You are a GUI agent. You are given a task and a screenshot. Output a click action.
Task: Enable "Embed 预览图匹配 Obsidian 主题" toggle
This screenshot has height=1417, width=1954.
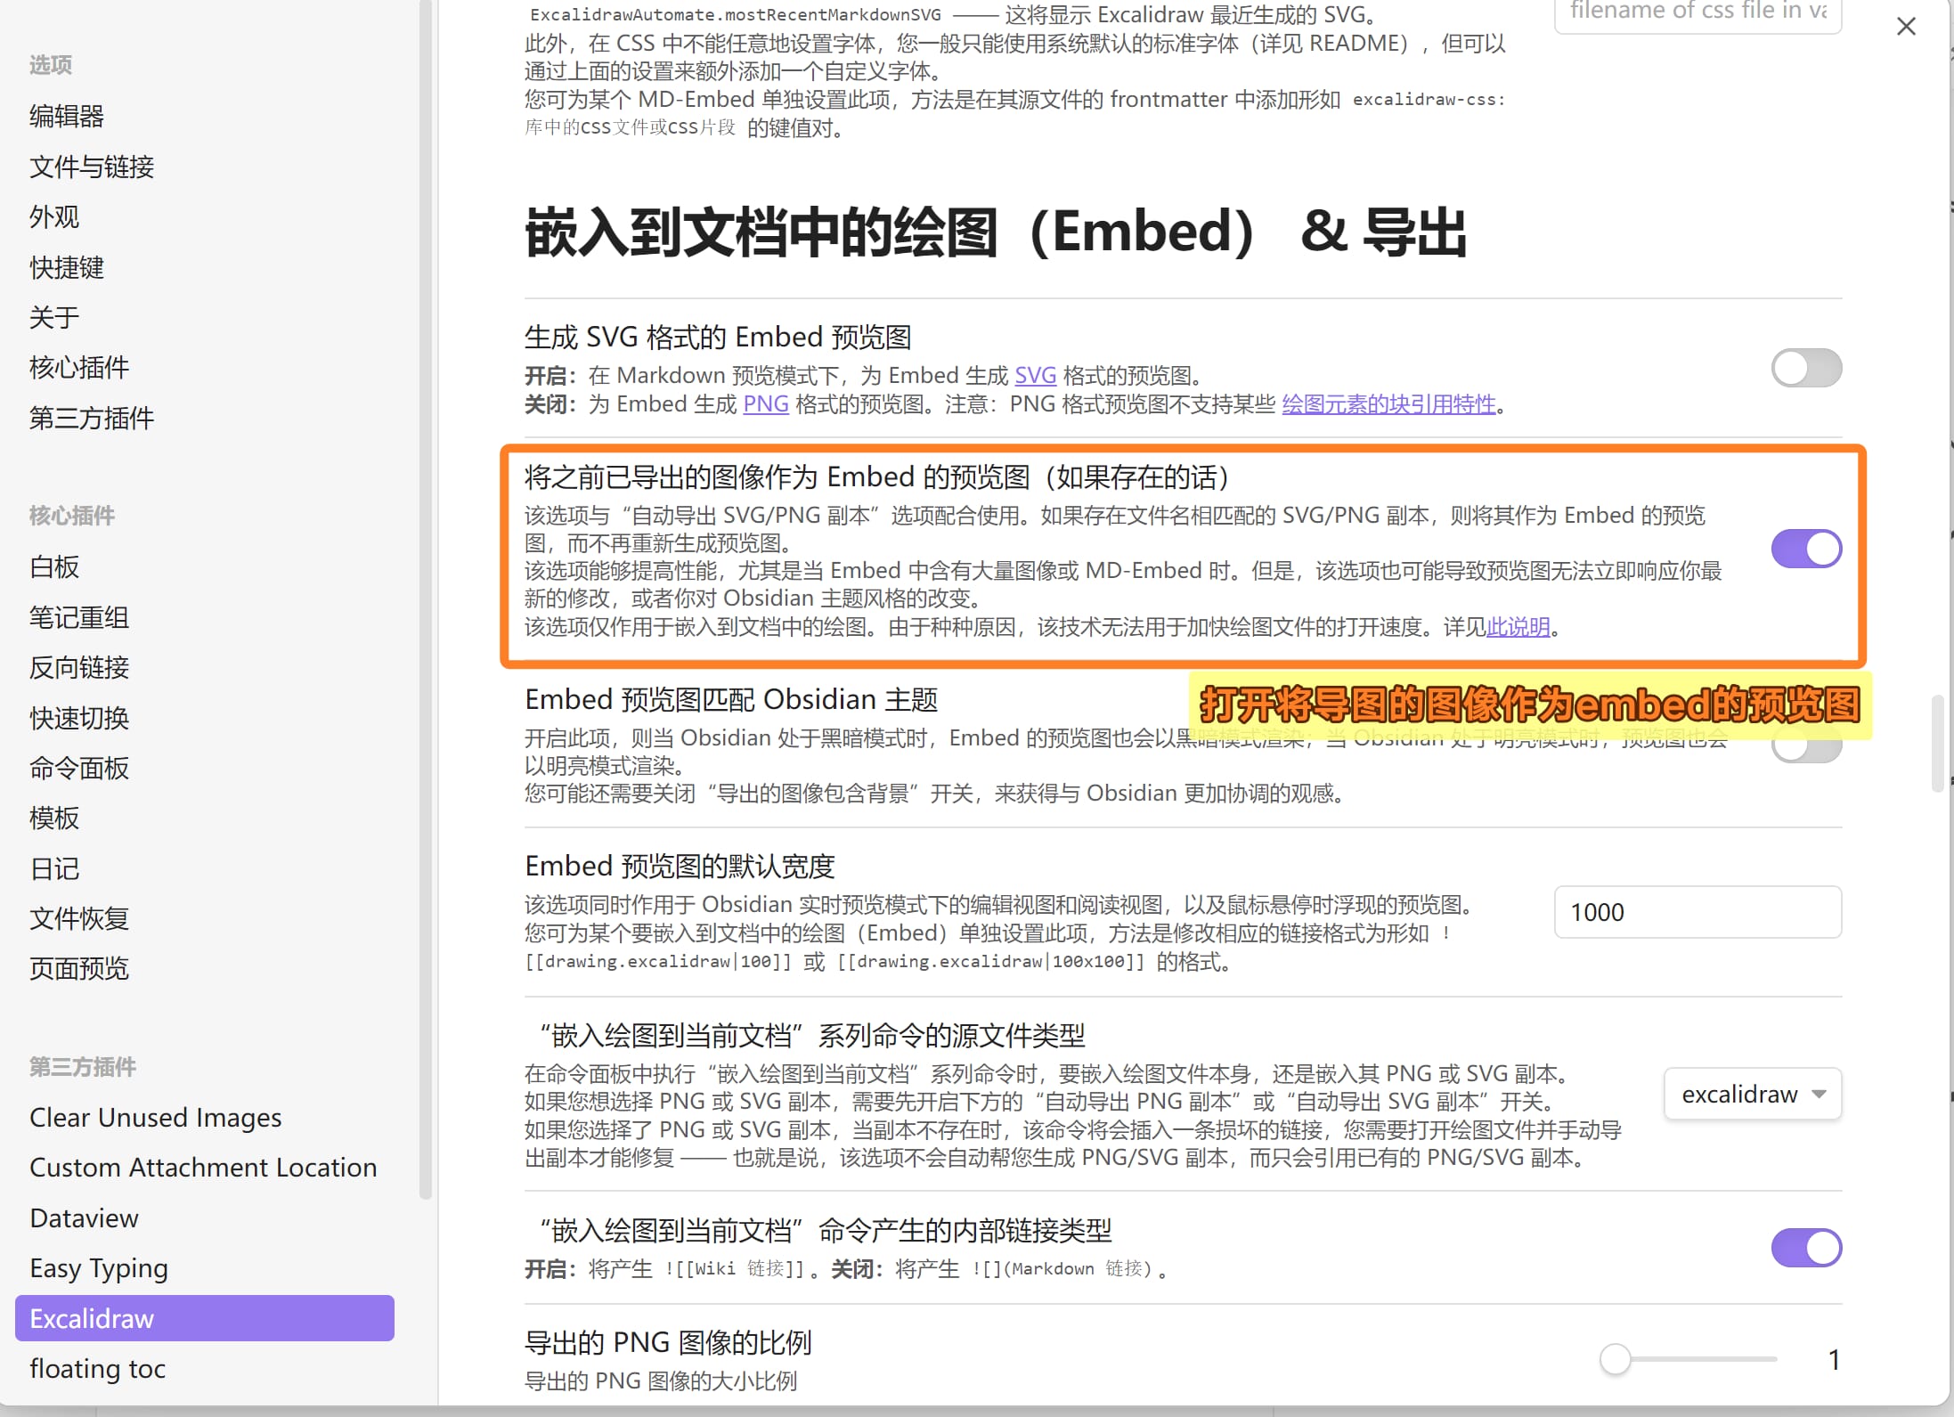1805,748
